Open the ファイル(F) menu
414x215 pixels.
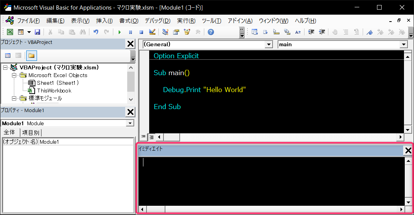click(x=29, y=21)
